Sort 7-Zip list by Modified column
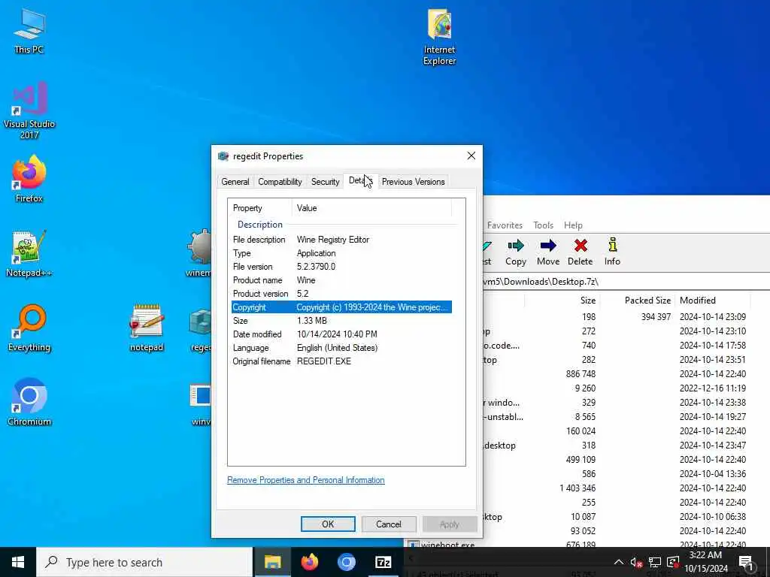 (x=713, y=301)
